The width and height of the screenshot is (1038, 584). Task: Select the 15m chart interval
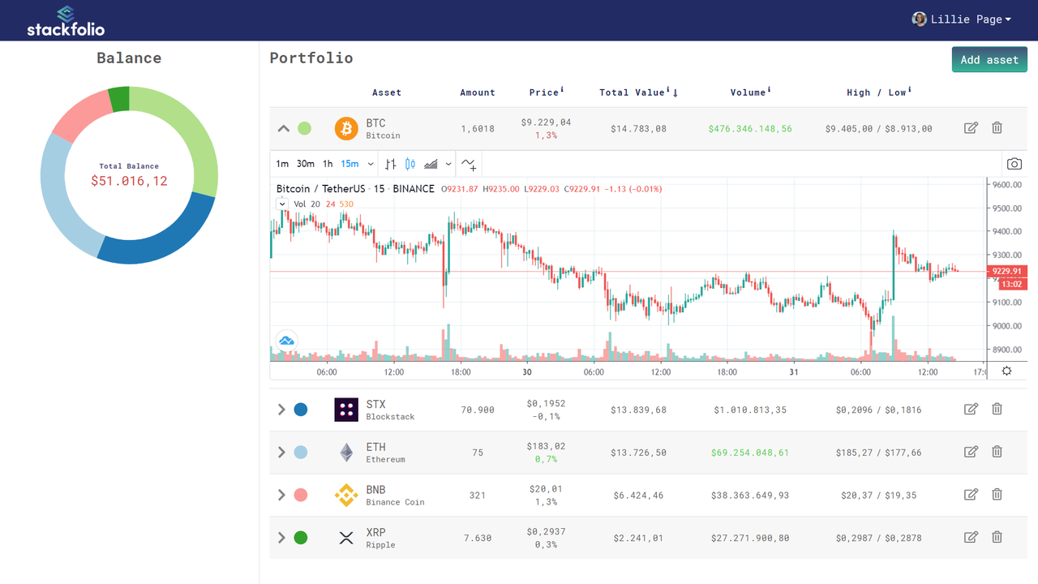coord(350,164)
